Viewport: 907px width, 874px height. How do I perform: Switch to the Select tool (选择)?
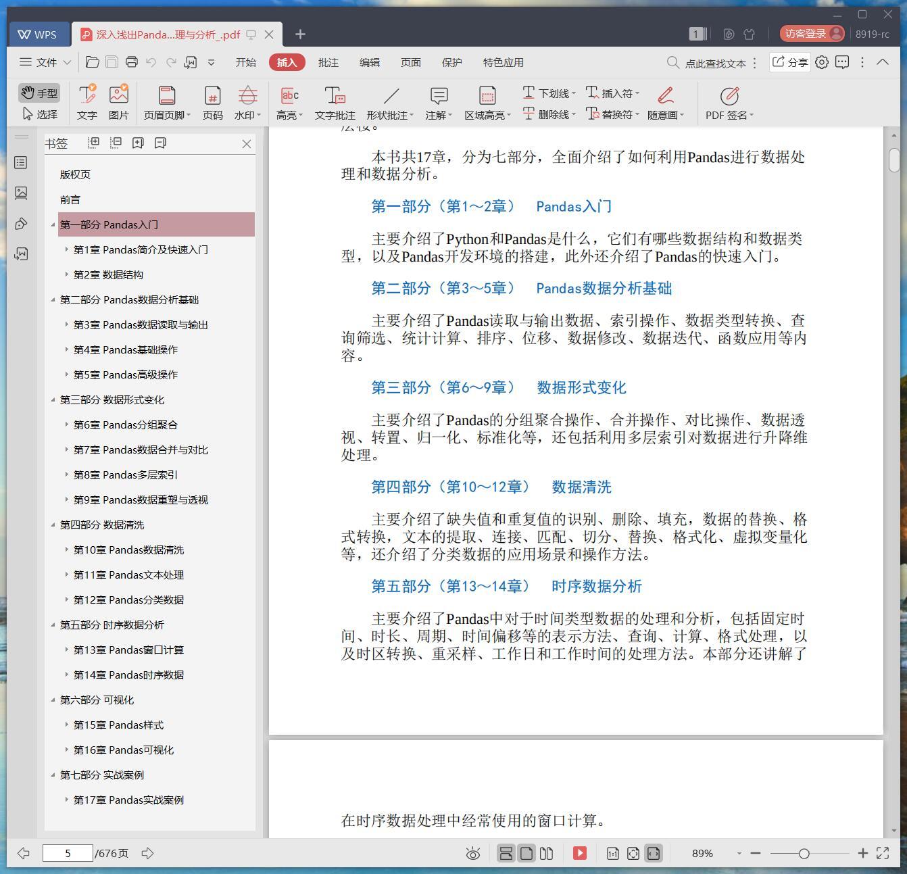(39, 114)
